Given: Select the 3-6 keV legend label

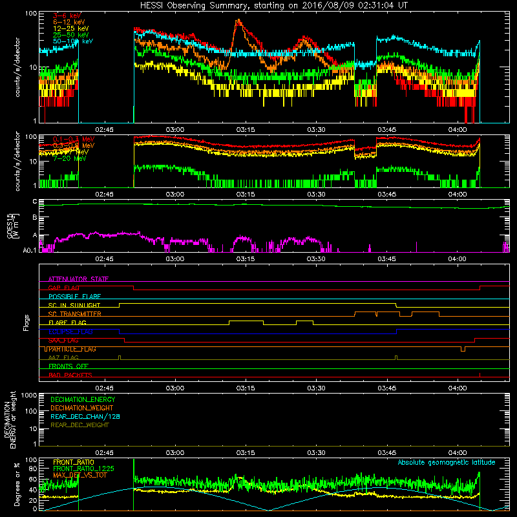Looking at the screenshot, I should [67, 16].
